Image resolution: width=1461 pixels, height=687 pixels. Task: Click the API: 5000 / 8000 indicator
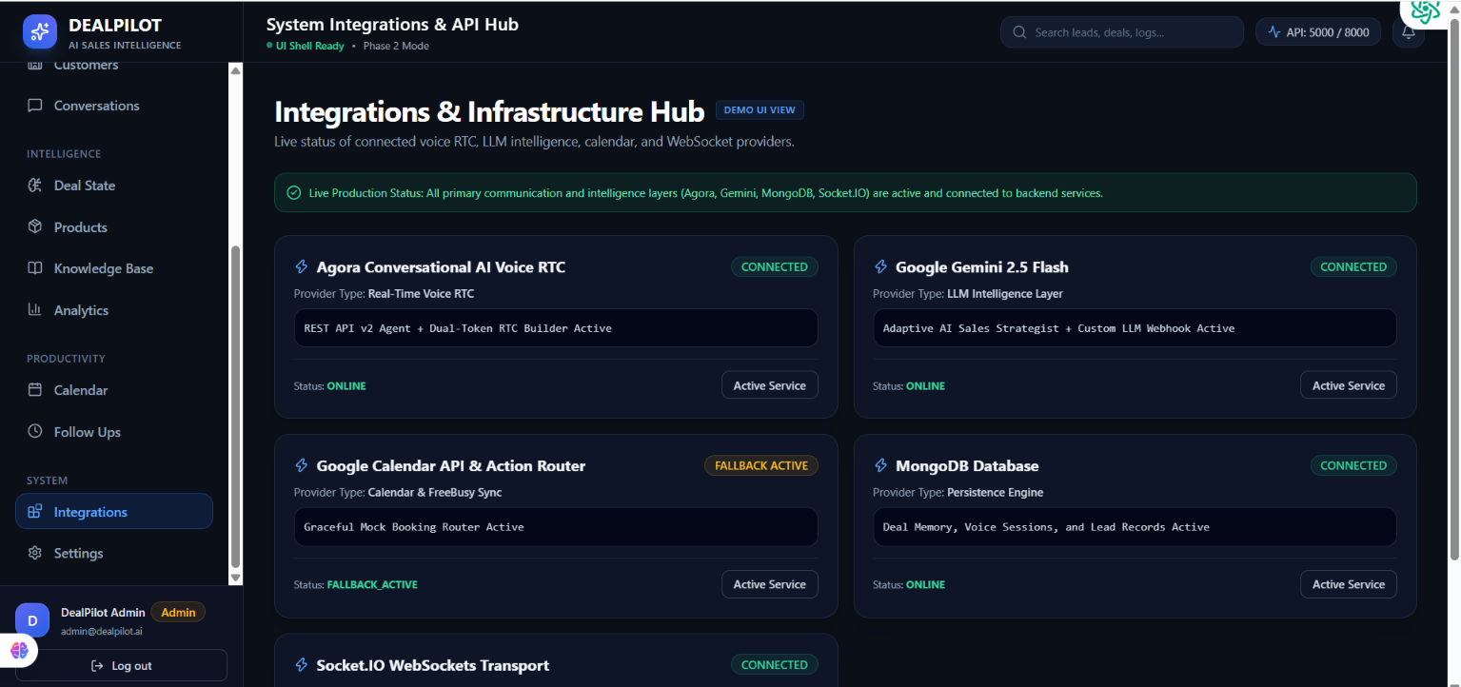(x=1318, y=32)
